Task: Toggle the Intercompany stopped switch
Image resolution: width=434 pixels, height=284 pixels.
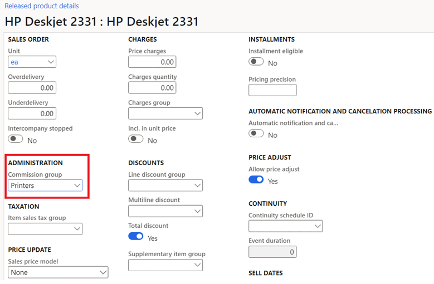Action: tap(16, 138)
